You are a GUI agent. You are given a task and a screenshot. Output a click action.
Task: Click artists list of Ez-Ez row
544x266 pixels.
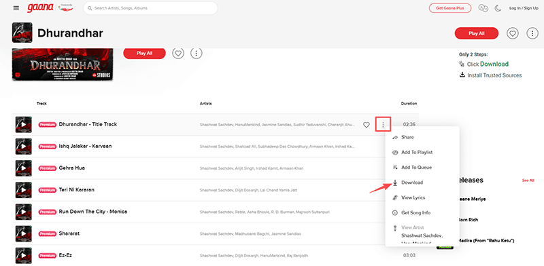(x=254, y=256)
